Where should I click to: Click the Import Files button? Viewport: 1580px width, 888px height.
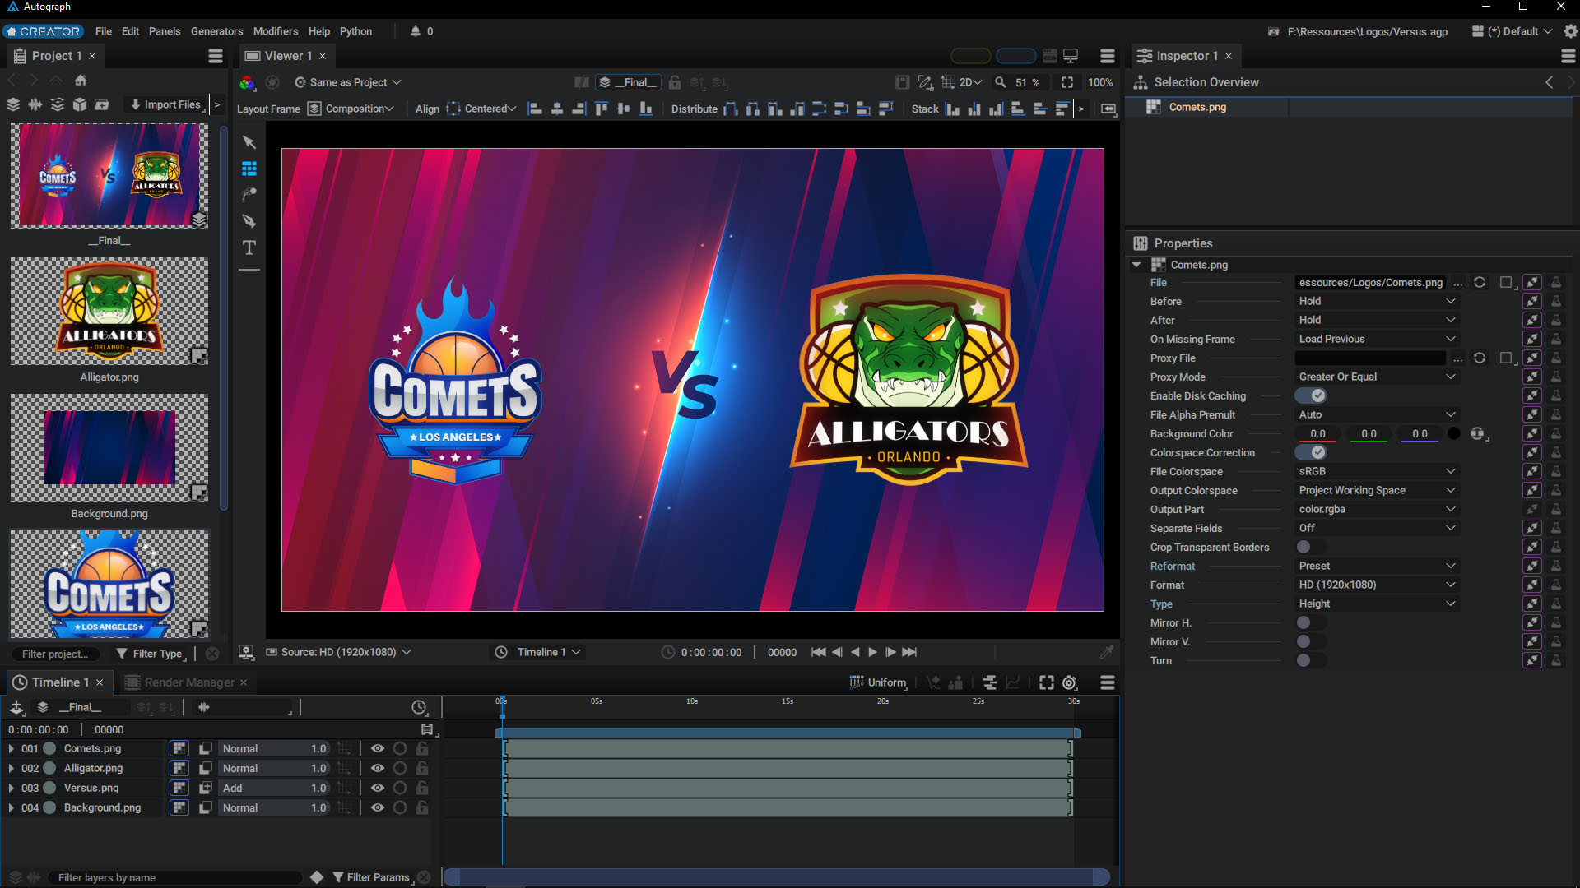pyautogui.click(x=165, y=104)
